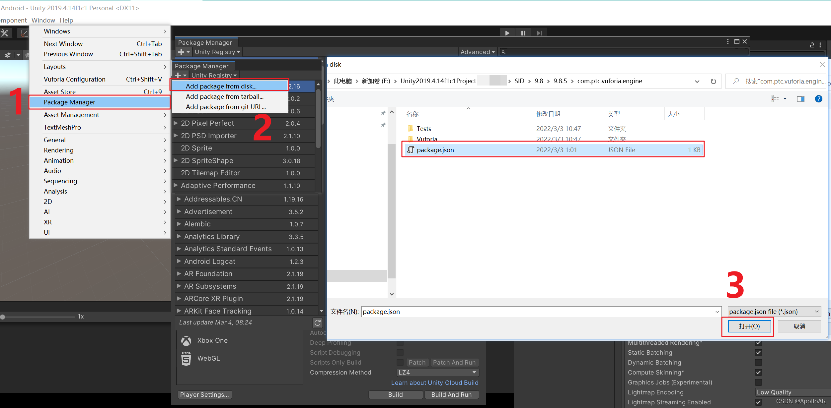Follow Learn about Unity Cloud Build link
The image size is (831, 408).
(435, 383)
